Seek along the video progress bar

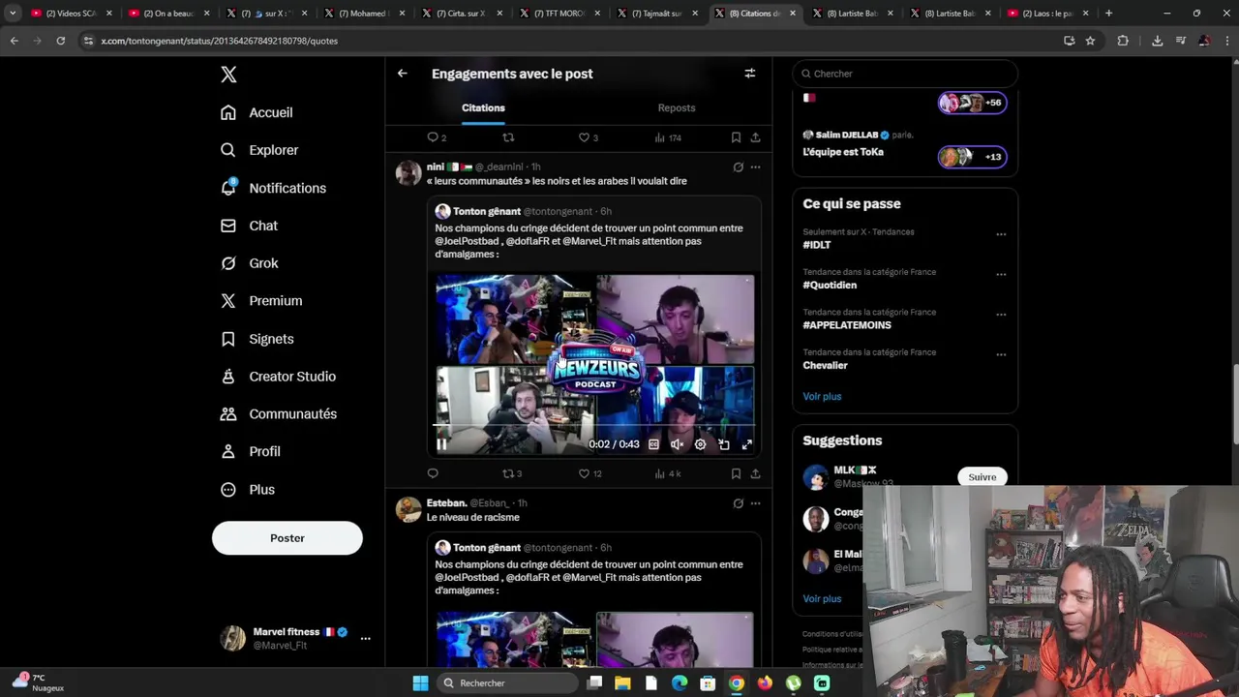[594, 426]
